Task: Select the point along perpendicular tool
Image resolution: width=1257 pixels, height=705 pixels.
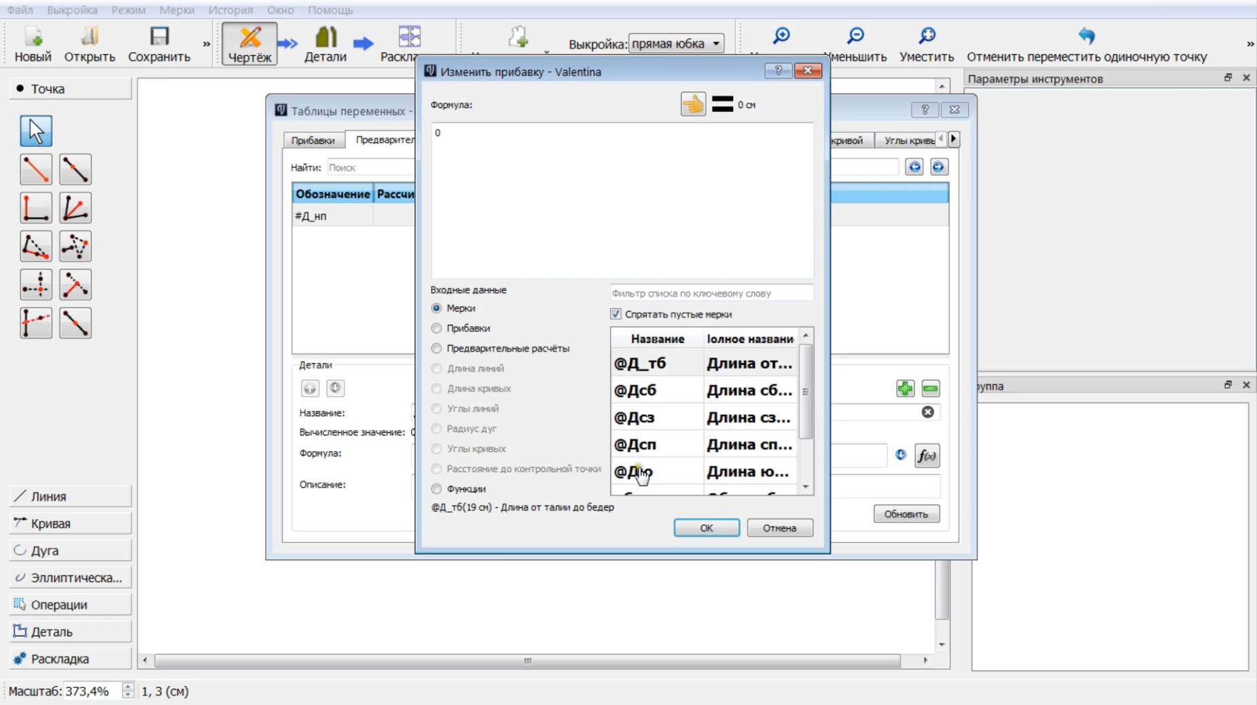Action: pos(36,208)
